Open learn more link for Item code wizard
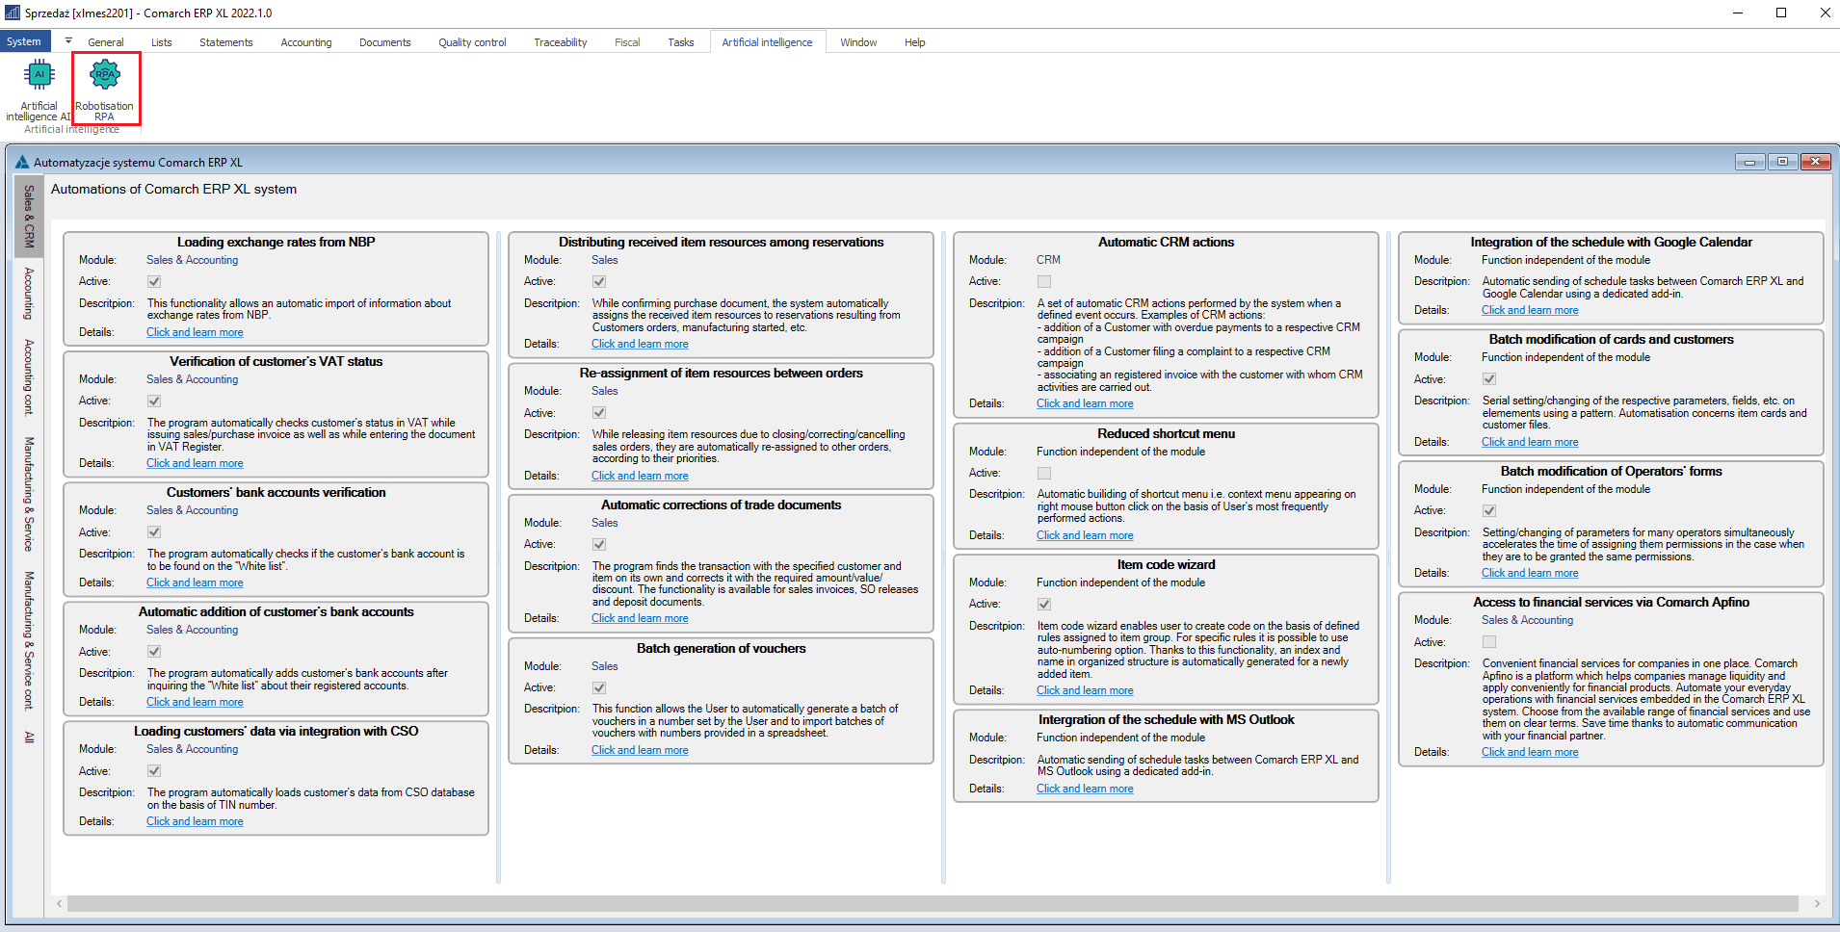1840x932 pixels. pyautogui.click(x=1085, y=690)
